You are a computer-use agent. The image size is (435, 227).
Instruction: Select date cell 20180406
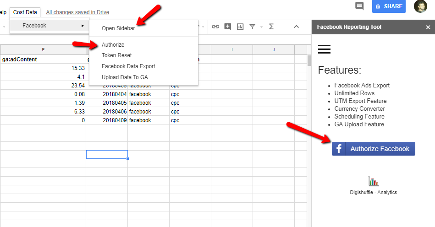[107, 112]
